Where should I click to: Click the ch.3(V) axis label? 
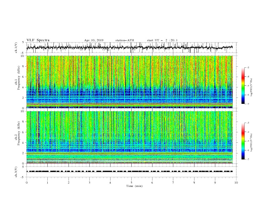click(x=16, y=172)
